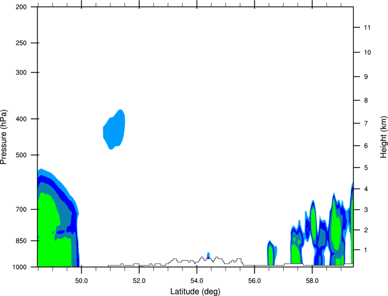Screen dimensions: 388x296
Task: Click the 250 pressure tick label
Action: [21, 43]
